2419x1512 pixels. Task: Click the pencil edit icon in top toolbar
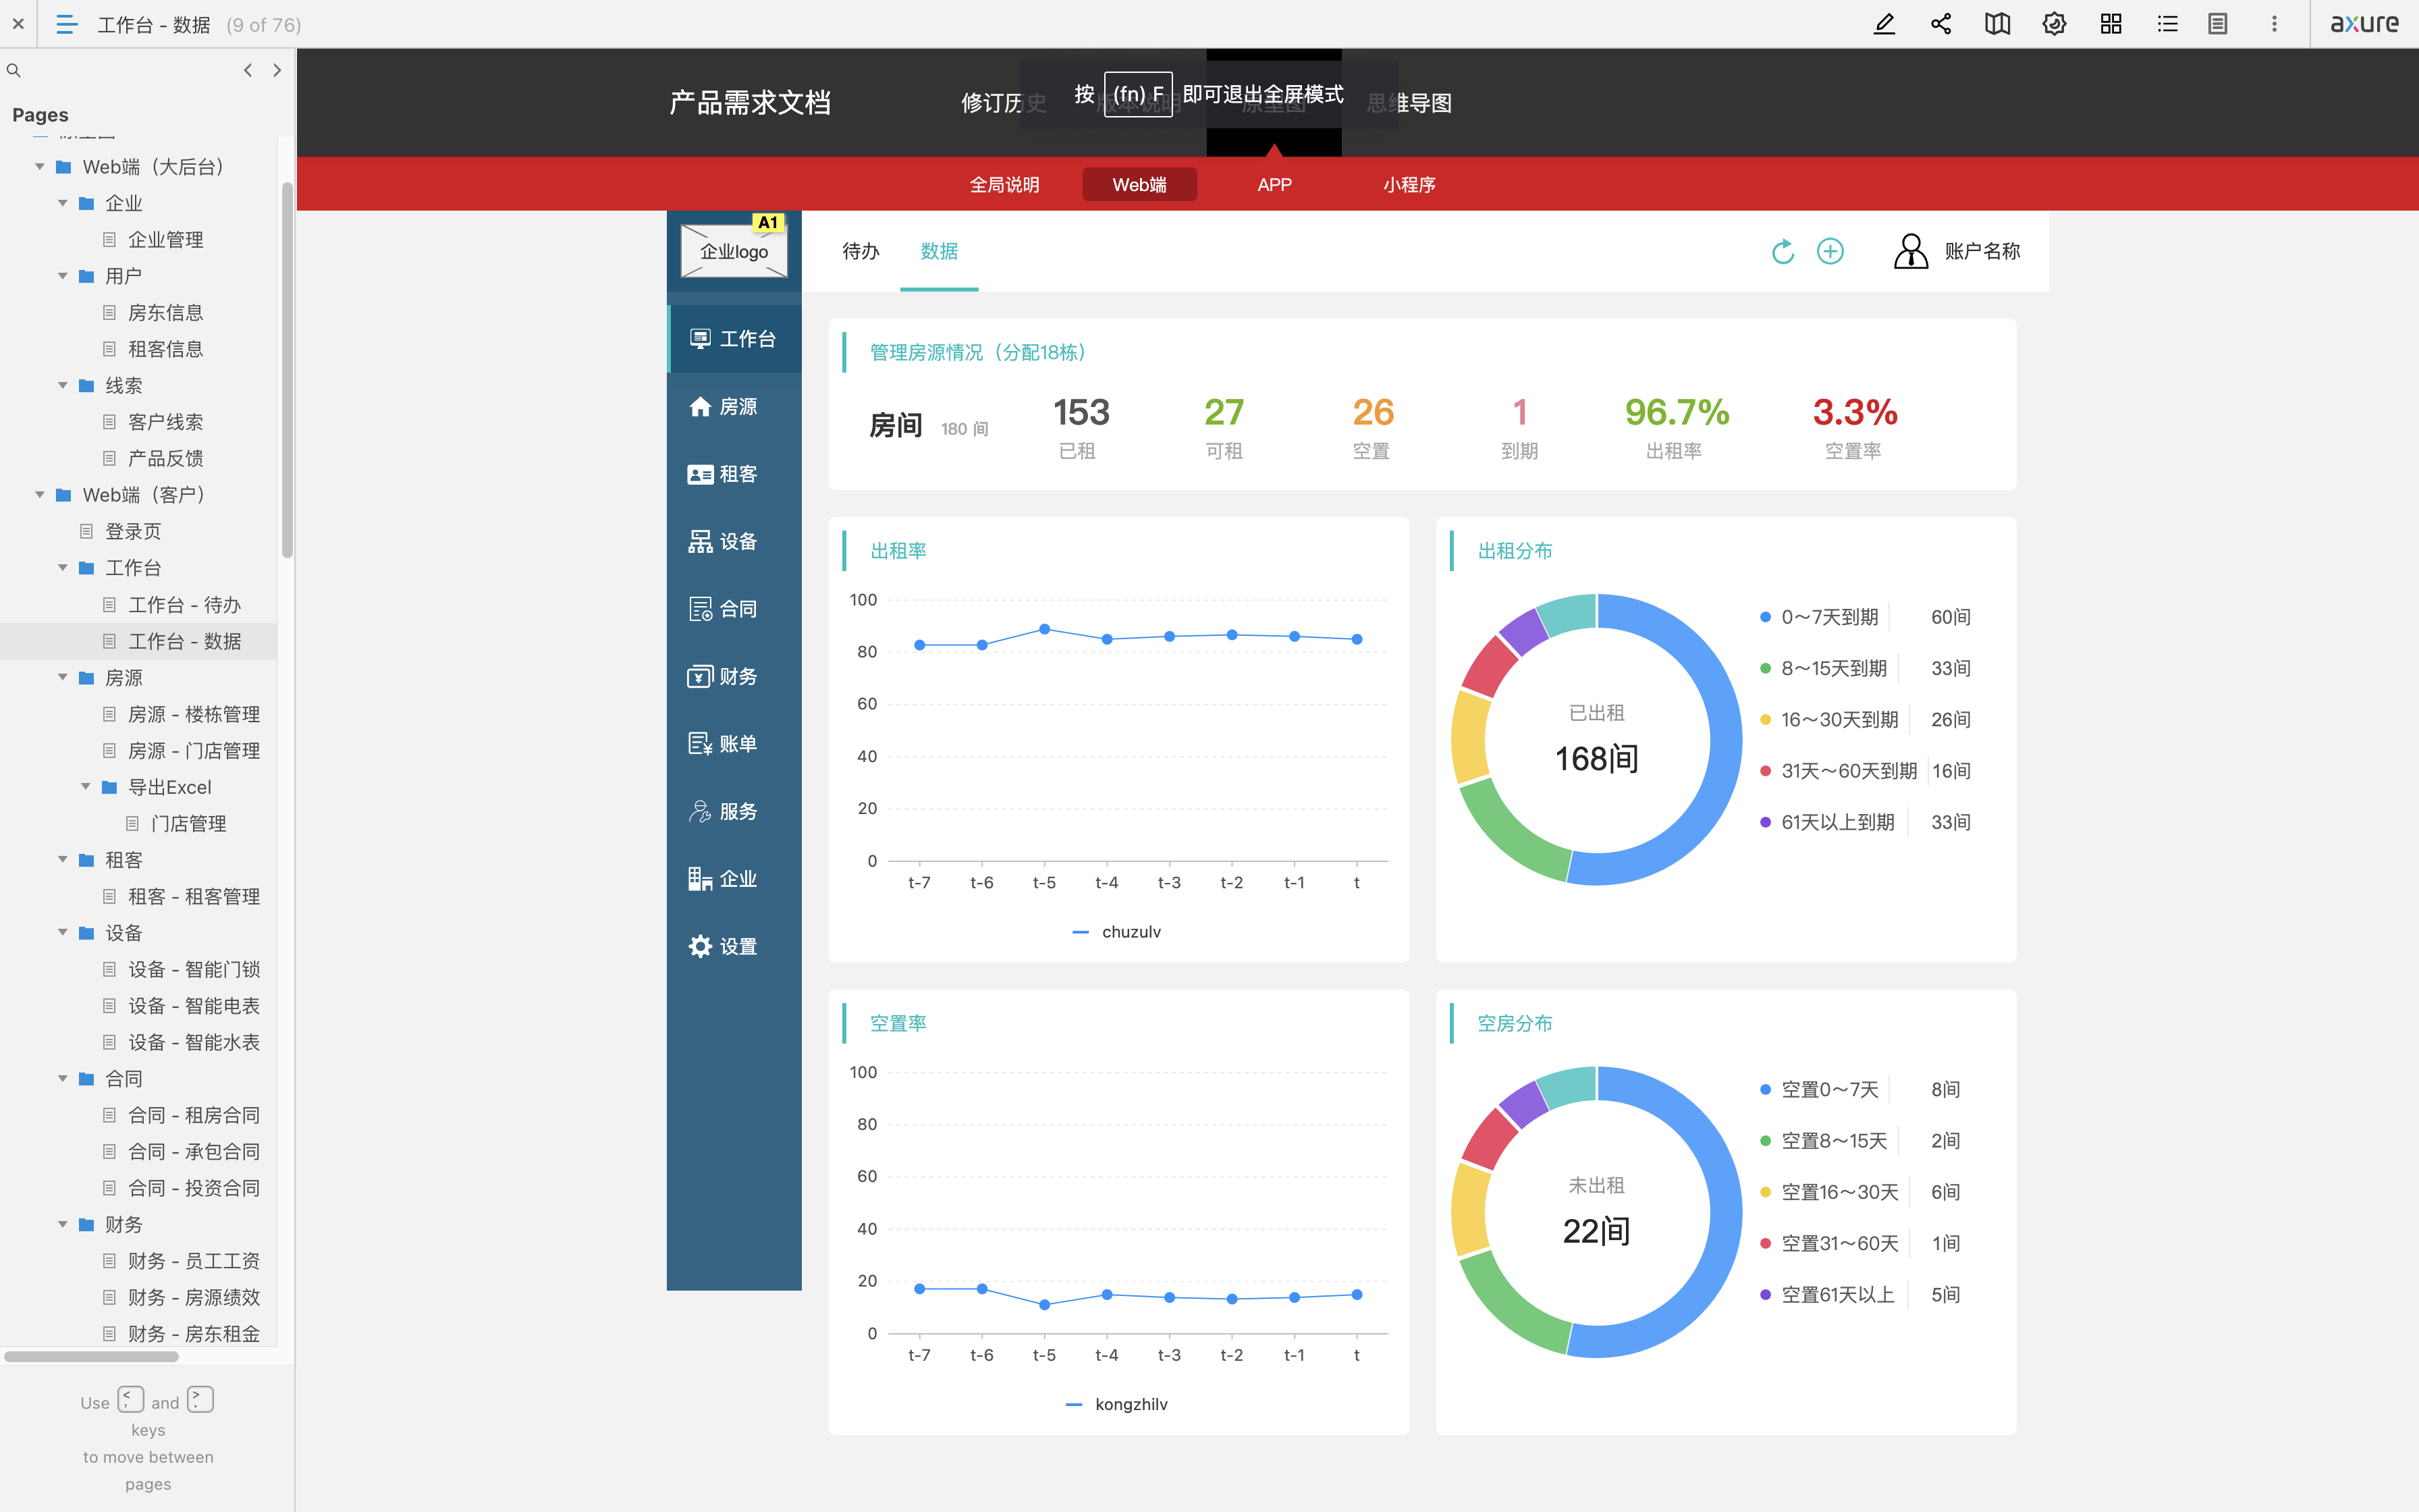(1884, 24)
